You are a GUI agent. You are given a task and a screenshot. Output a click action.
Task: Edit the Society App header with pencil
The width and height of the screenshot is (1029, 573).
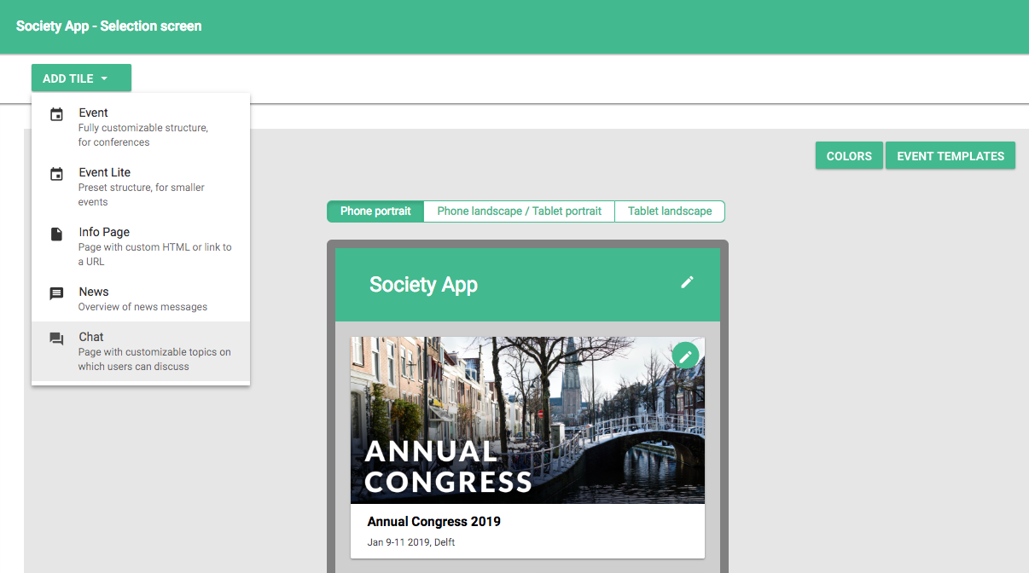coord(687,282)
